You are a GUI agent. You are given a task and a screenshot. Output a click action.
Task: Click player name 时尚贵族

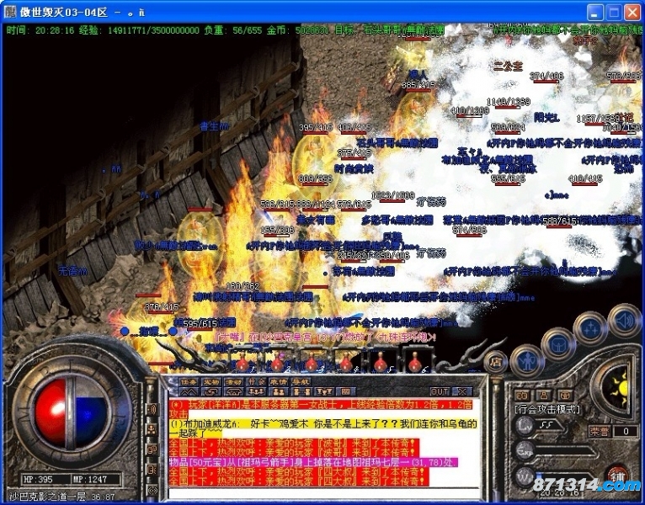(x=354, y=168)
